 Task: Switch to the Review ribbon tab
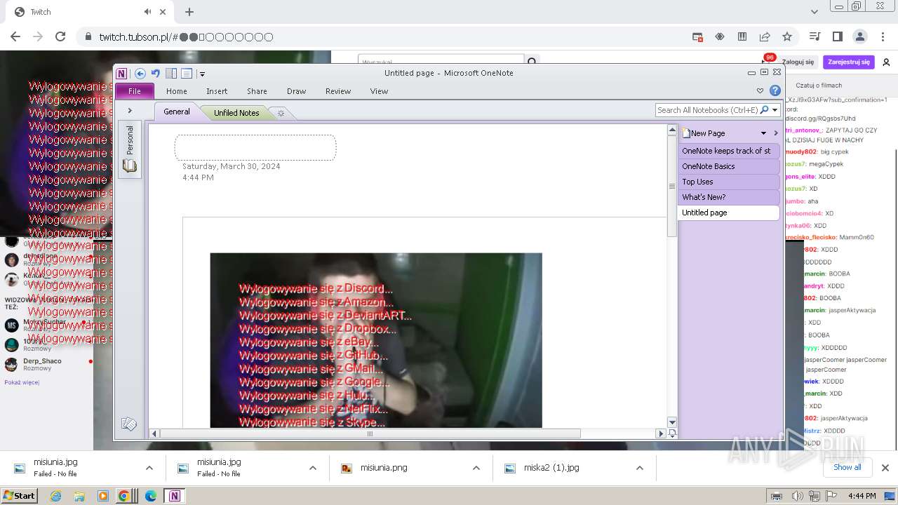point(338,91)
